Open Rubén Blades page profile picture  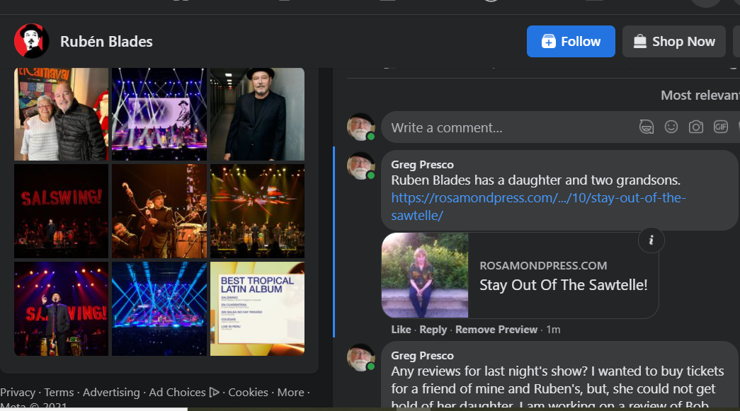coord(31,41)
